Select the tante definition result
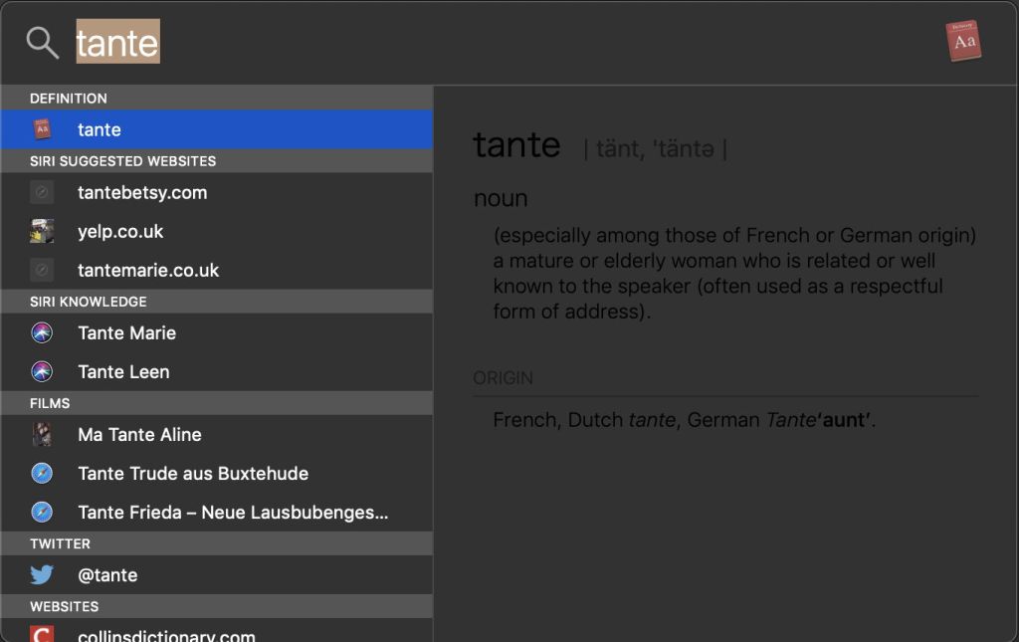This screenshot has width=1019, height=642. pyautogui.click(x=100, y=129)
